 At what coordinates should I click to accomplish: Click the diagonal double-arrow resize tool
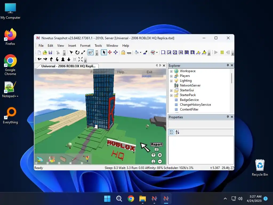[x=83, y=52]
